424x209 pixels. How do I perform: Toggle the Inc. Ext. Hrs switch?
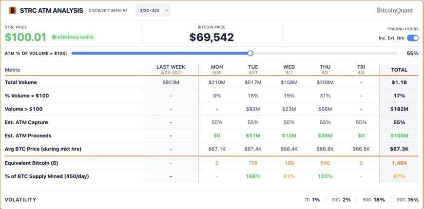(x=412, y=38)
